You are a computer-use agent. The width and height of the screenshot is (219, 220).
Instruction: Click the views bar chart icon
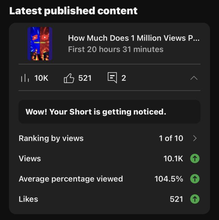(25, 78)
